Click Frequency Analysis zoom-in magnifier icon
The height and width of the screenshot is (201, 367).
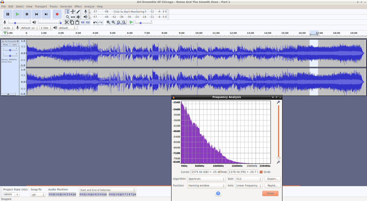point(278,102)
